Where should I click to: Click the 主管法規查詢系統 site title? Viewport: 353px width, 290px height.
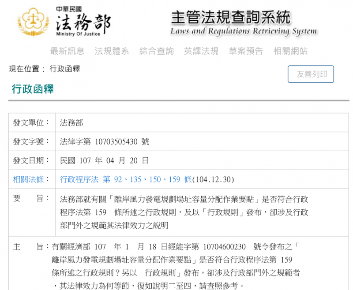(231, 17)
